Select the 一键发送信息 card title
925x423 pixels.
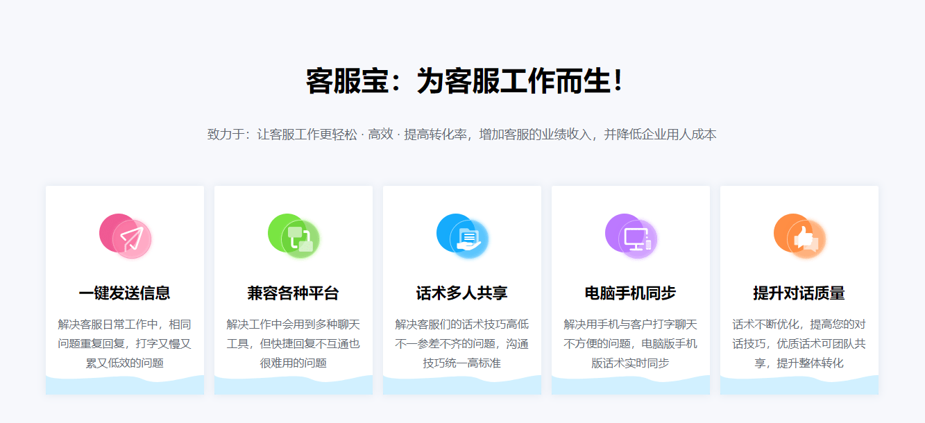(x=125, y=293)
